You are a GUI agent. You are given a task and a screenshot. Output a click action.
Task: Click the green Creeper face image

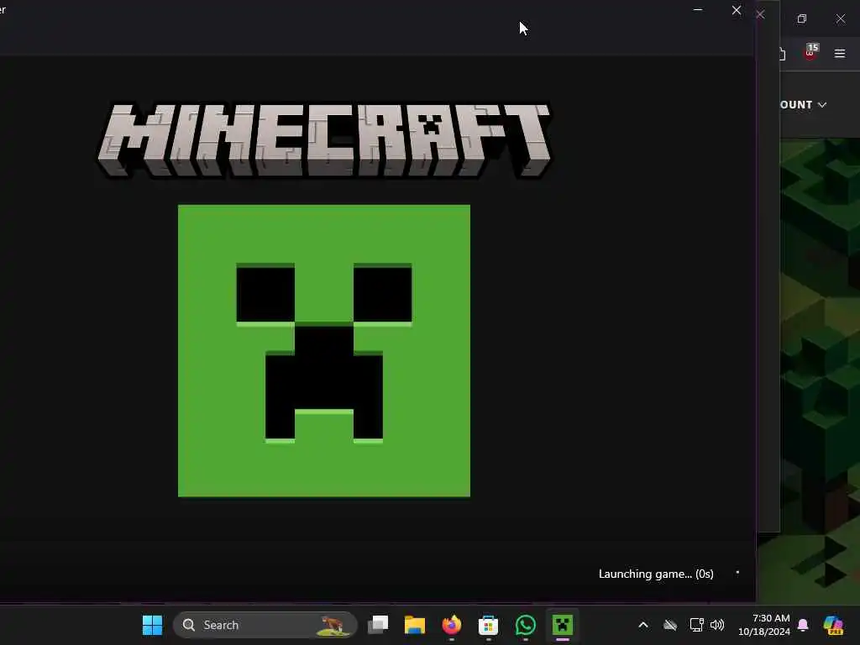pyautogui.click(x=324, y=351)
